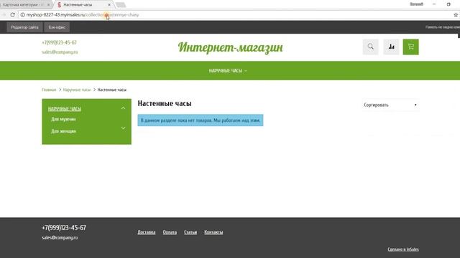Click the Интернет-магазин logo
The width and height of the screenshot is (460, 258).
(230, 47)
